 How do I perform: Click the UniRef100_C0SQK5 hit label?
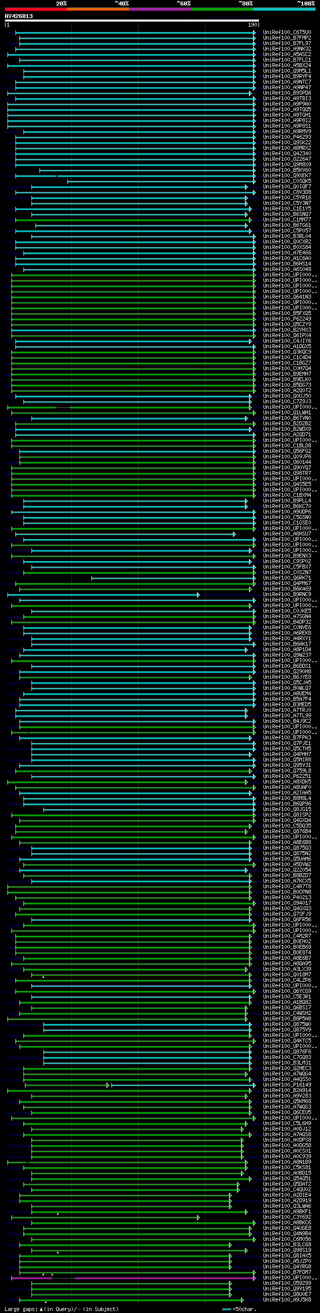(287, 181)
